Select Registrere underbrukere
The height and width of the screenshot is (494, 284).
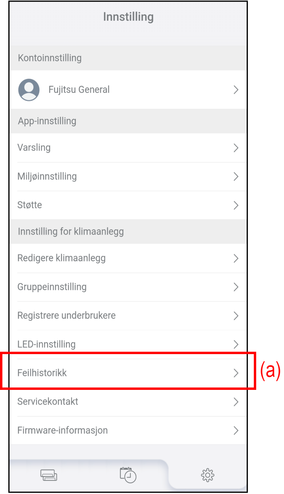(x=66, y=316)
